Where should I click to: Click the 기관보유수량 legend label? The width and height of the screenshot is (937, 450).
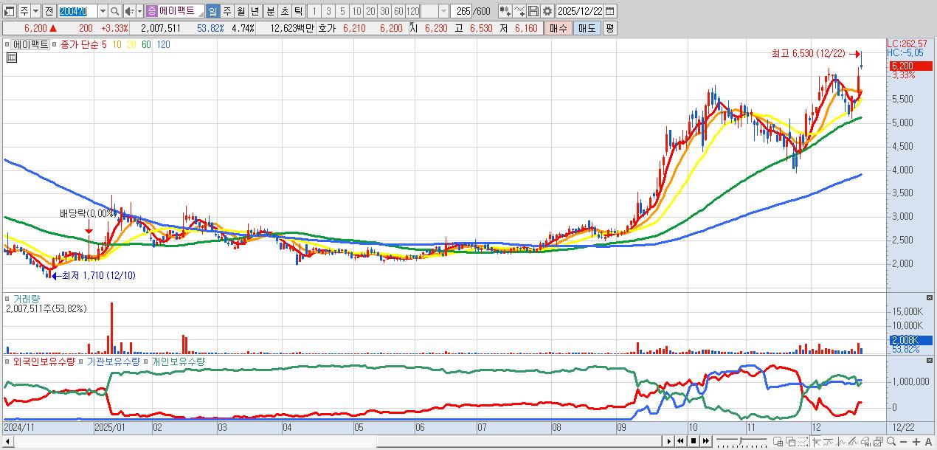(x=114, y=362)
